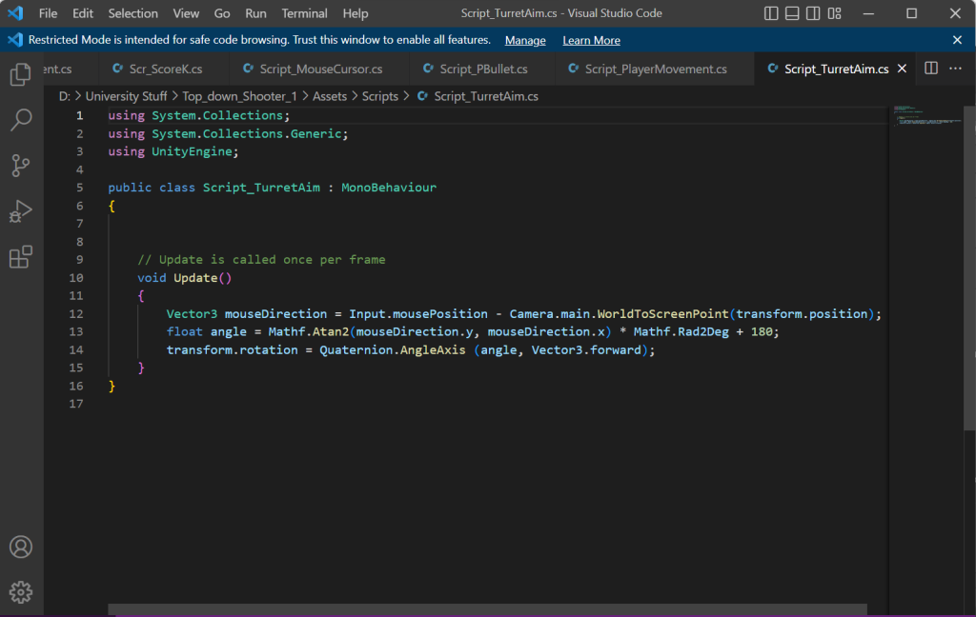The height and width of the screenshot is (617, 976).
Task: Open the Terminal menu
Action: pyautogui.click(x=304, y=13)
